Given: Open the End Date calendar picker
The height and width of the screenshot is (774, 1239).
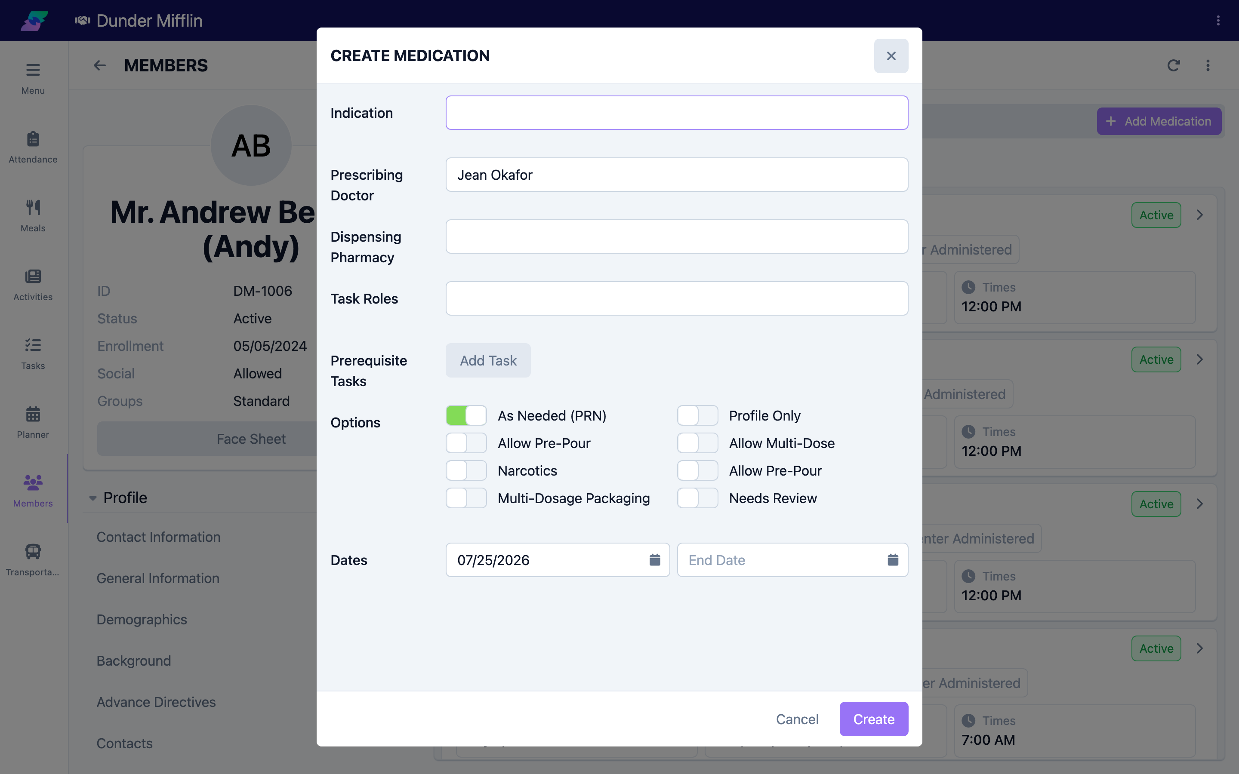Looking at the screenshot, I should point(893,559).
